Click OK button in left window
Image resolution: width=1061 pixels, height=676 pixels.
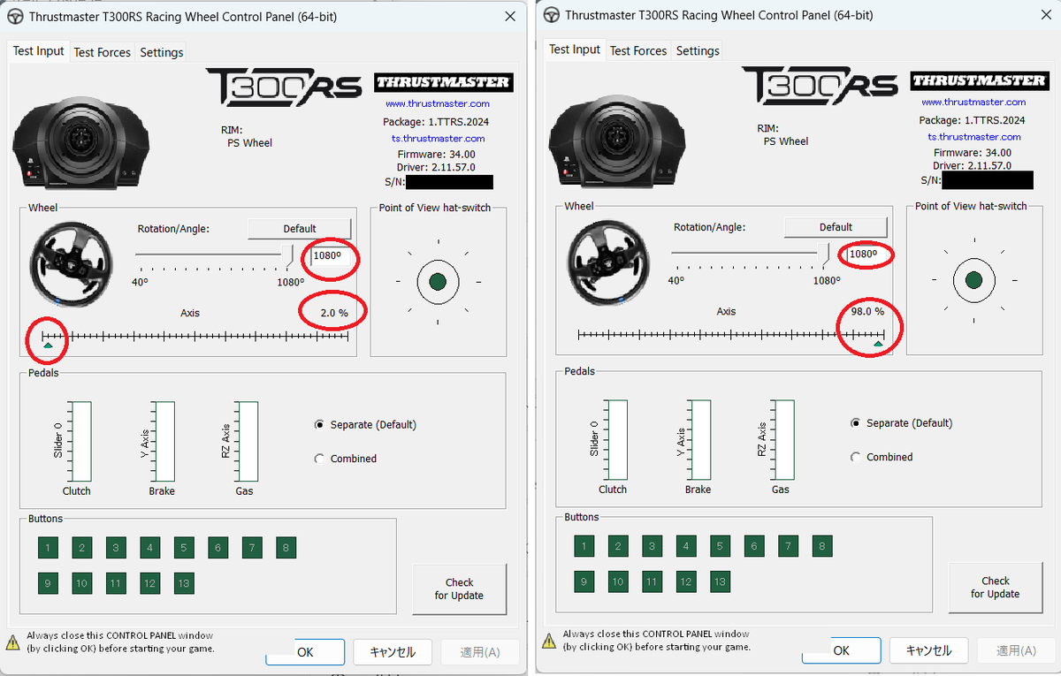(x=305, y=652)
